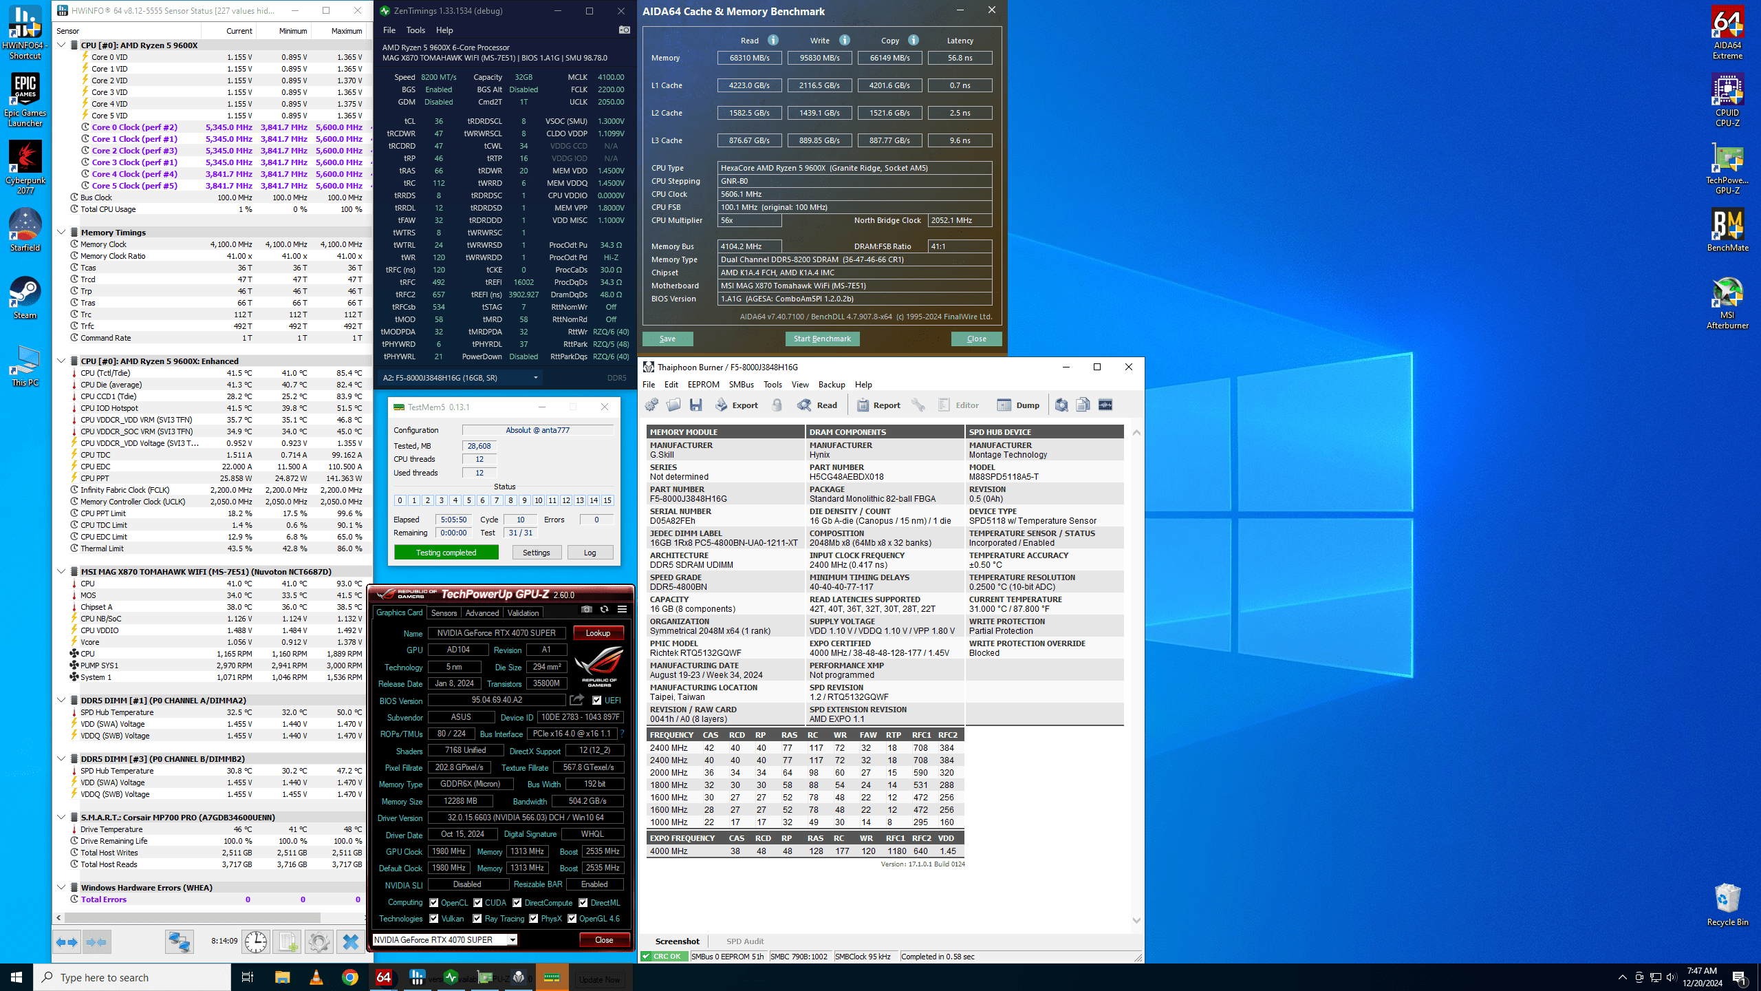This screenshot has width=1761, height=991.
Task: Toggle the OpenCL checkbox
Action: point(434,903)
